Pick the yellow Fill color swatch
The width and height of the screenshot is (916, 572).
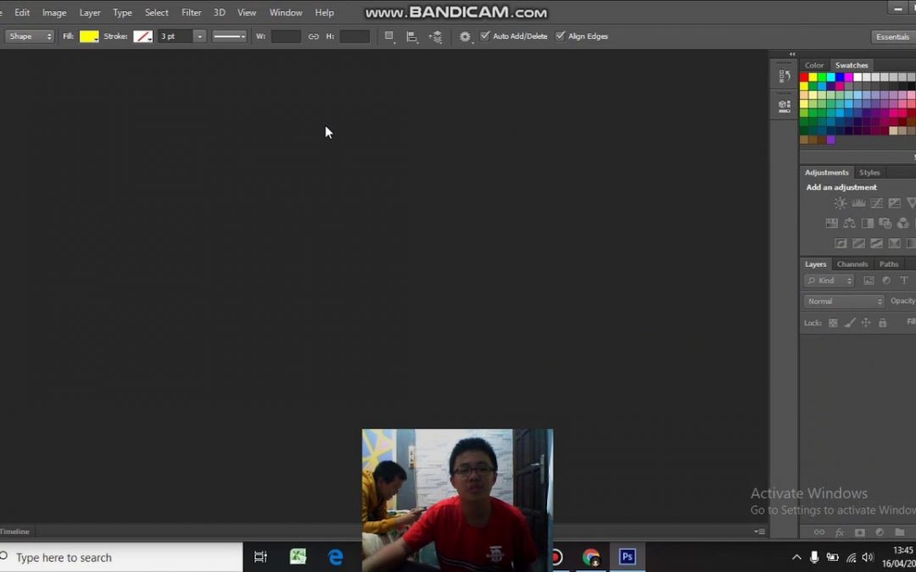tap(89, 36)
